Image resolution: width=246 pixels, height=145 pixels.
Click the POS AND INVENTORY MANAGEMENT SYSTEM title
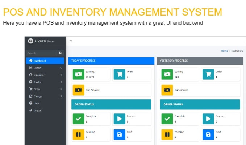pos(112,12)
